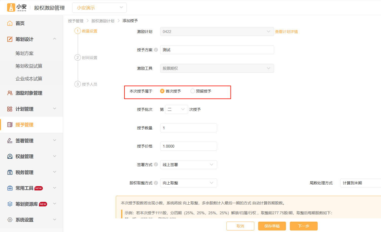Expand the 签署管理 menu chevron
The height and width of the screenshot is (232, 381).
tap(54, 140)
